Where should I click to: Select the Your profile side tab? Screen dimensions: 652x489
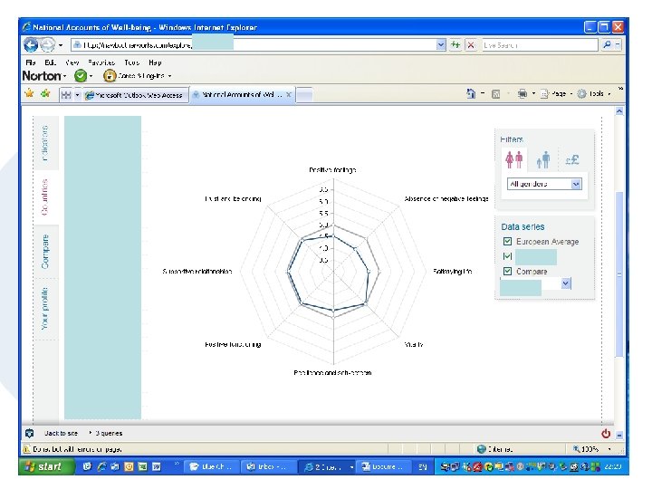click(45, 309)
